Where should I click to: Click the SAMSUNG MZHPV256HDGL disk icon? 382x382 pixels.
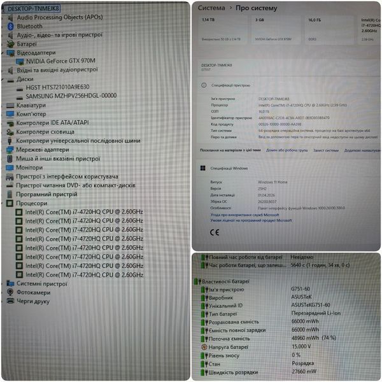pyautogui.click(x=20, y=98)
